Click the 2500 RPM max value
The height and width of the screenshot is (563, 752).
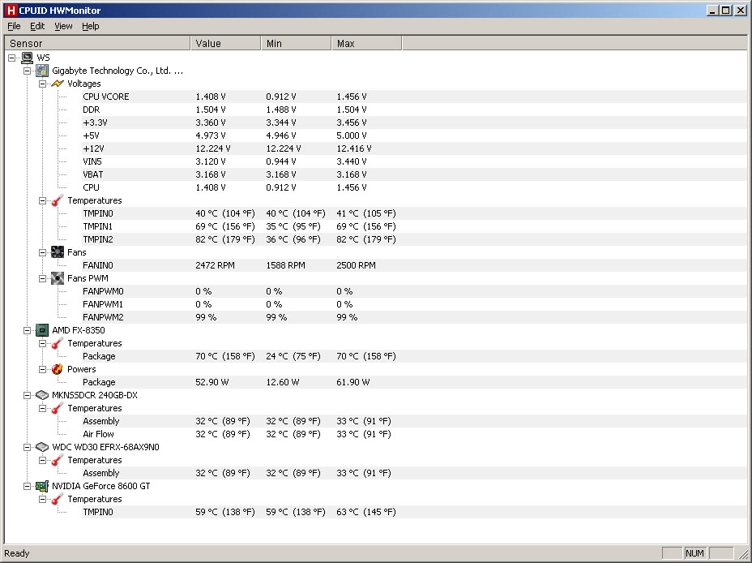[356, 265]
